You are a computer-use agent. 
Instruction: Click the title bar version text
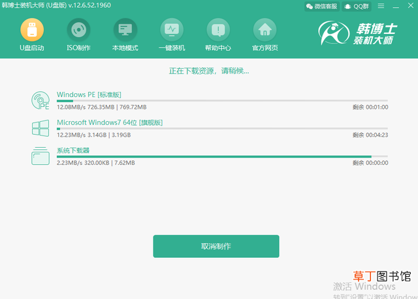[x=56, y=5]
